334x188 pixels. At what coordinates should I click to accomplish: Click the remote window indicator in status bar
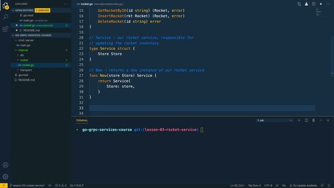[4, 185]
